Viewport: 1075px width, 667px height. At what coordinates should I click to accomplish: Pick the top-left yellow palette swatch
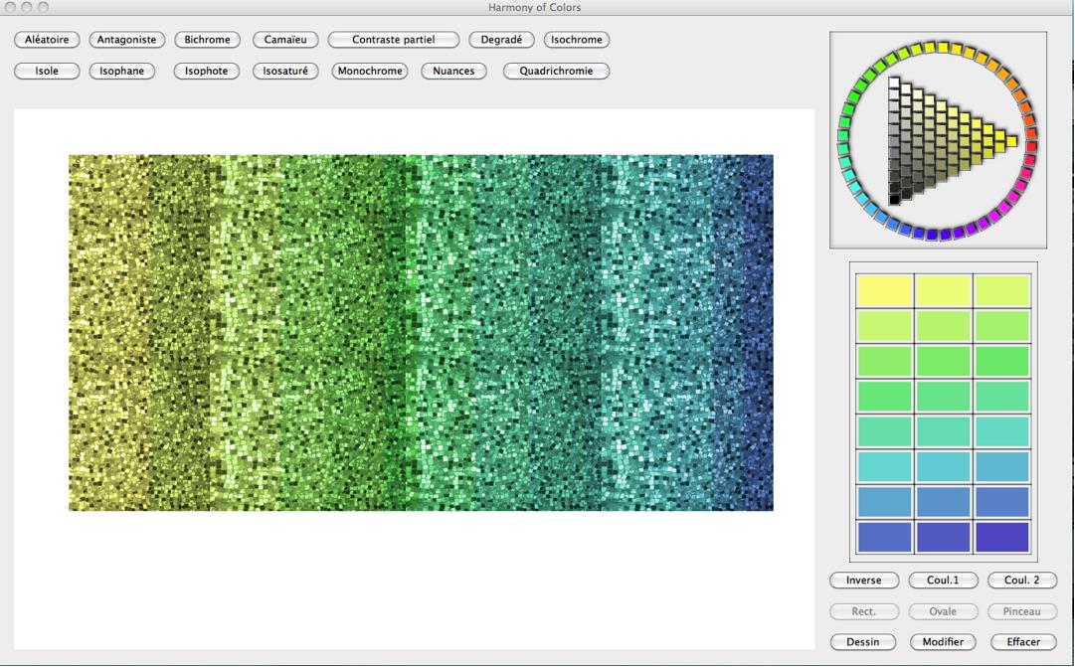point(884,291)
